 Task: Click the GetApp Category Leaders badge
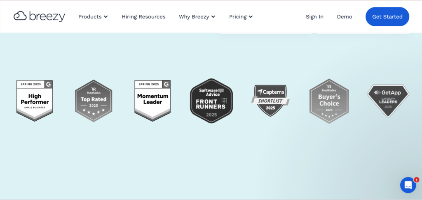pyautogui.click(x=388, y=101)
